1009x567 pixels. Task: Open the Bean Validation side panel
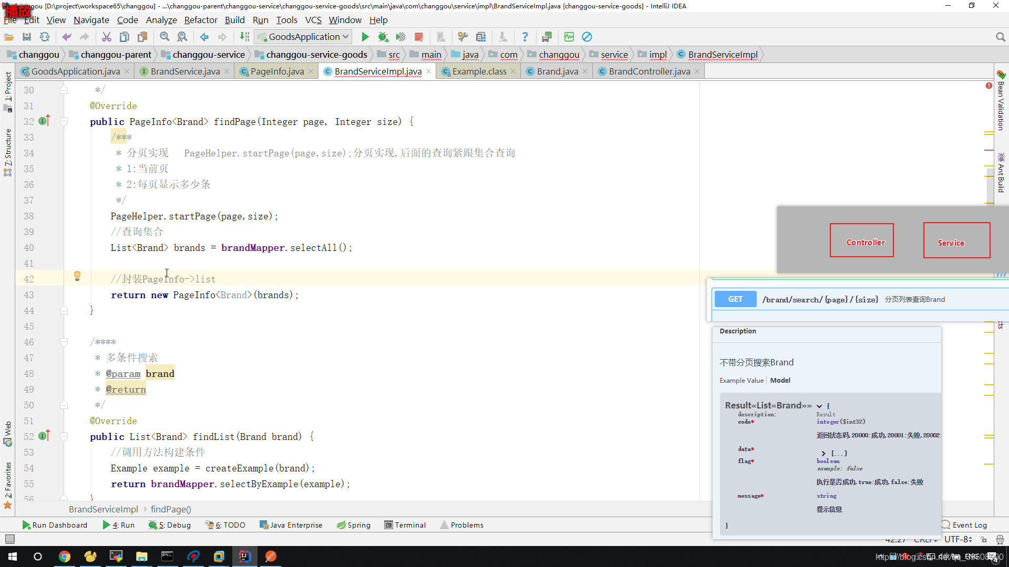coord(1001,101)
